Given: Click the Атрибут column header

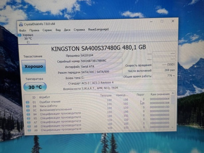Looking at the screenshot, I should [x=45, y=97].
